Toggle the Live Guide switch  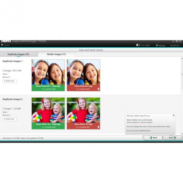(138, 45)
